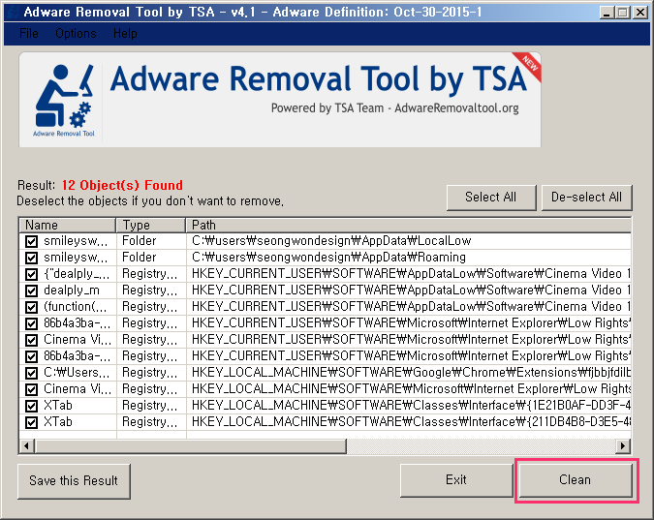Click the horizontal scrollbar left arrow
This screenshot has width=654, height=520.
[x=27, y=446]
